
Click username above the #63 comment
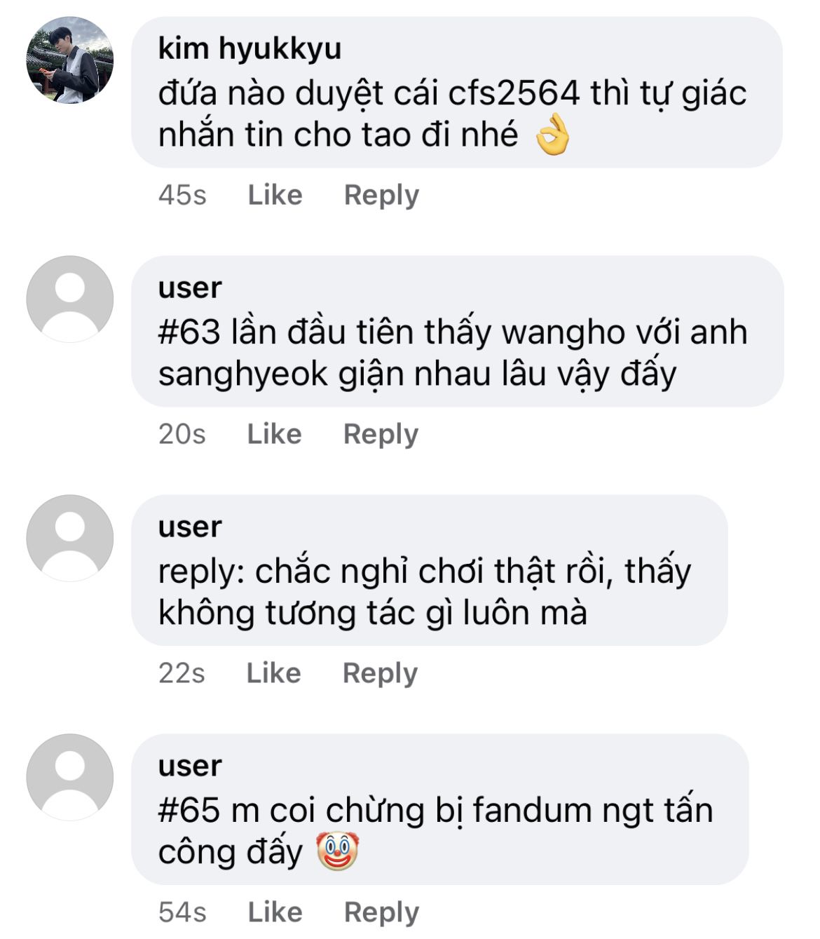(190, 288)
